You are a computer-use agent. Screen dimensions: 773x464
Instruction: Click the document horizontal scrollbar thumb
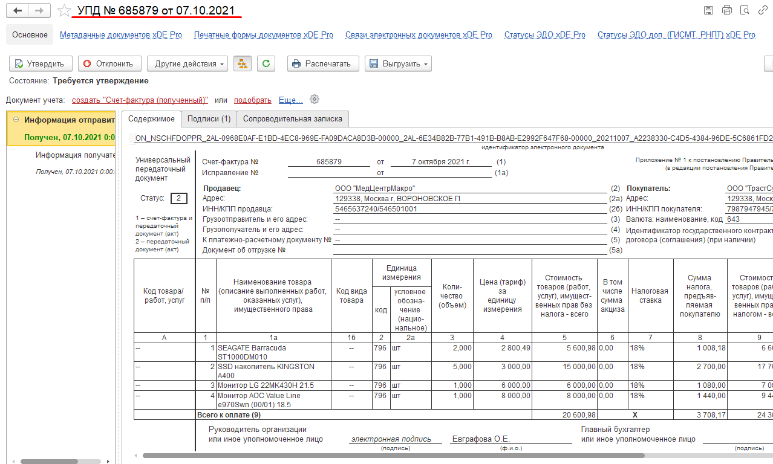click(x=394, y=456)
